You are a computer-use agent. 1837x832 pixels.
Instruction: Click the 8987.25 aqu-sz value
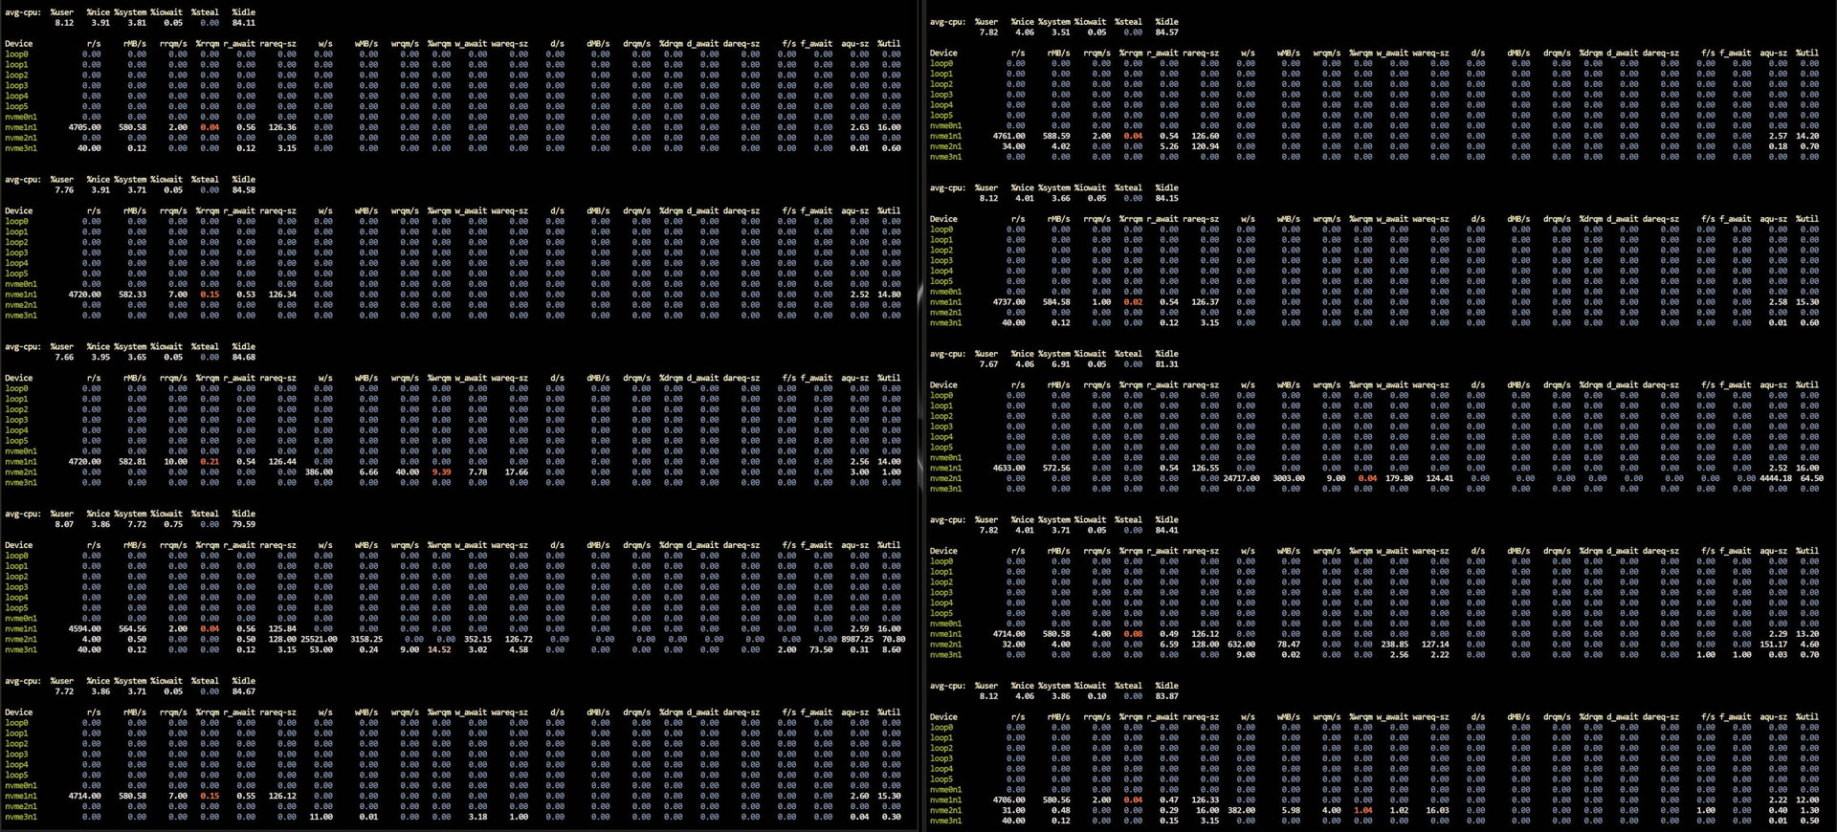pos(857,640)
